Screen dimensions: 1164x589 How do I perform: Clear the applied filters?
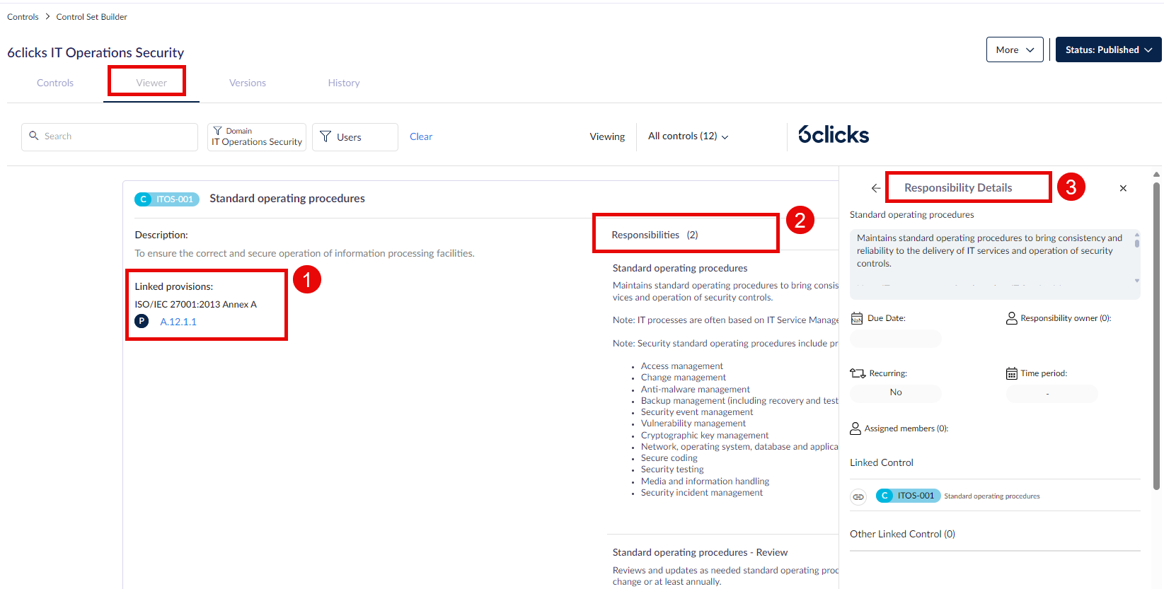pos(421,136)
